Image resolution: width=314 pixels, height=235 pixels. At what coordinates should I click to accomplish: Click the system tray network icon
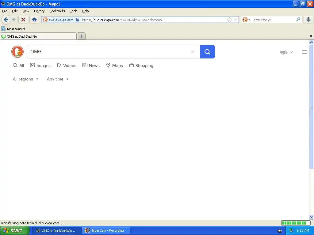[291, 231]
